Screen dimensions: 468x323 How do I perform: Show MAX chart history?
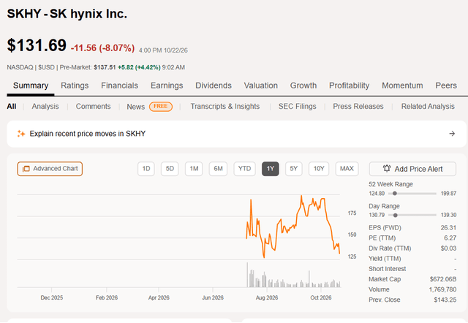pos(347,169)
